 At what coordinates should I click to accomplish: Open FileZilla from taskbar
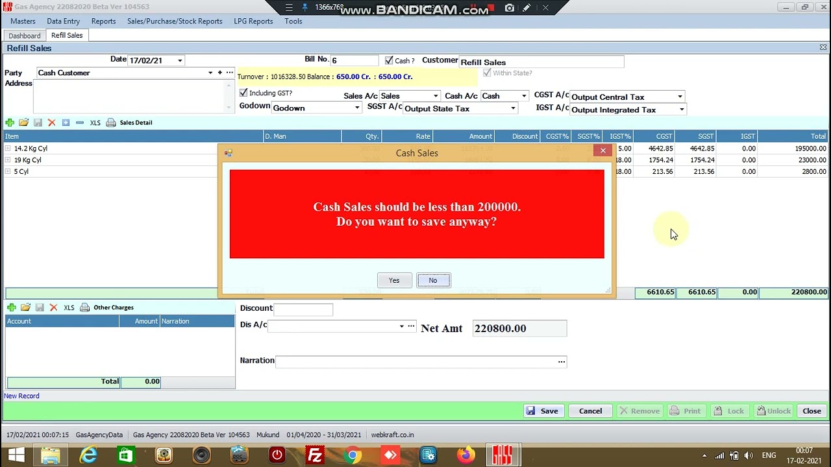(x=315, y=455)
